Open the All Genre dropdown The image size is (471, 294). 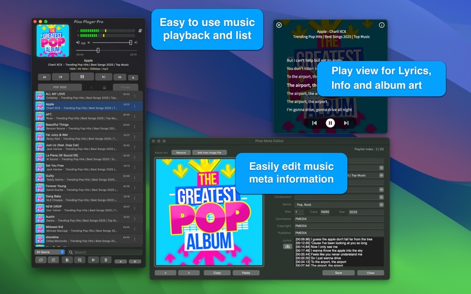tap(49, 252)
